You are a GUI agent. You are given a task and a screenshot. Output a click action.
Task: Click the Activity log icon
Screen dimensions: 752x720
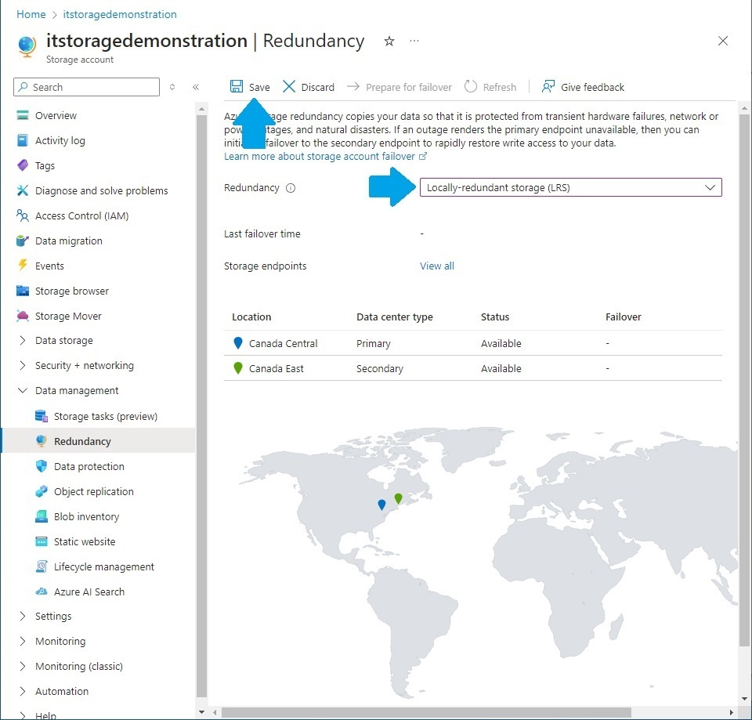pyautogui.click(x=23, y=140)
